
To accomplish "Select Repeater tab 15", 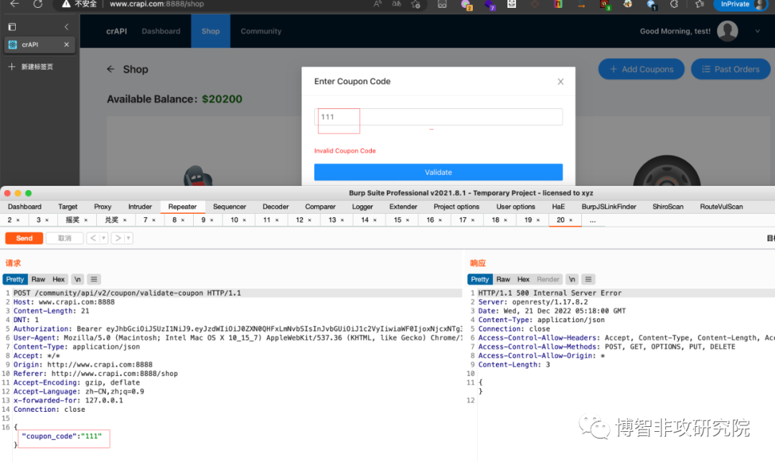I will (x=398, y=220).
